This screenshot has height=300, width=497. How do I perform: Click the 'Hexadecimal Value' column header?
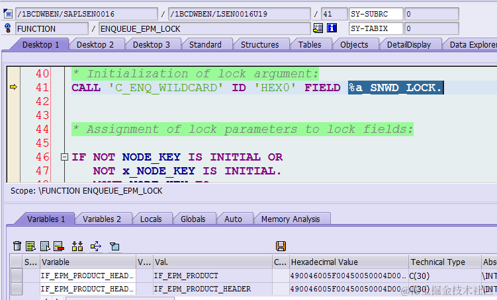point(349,262)
